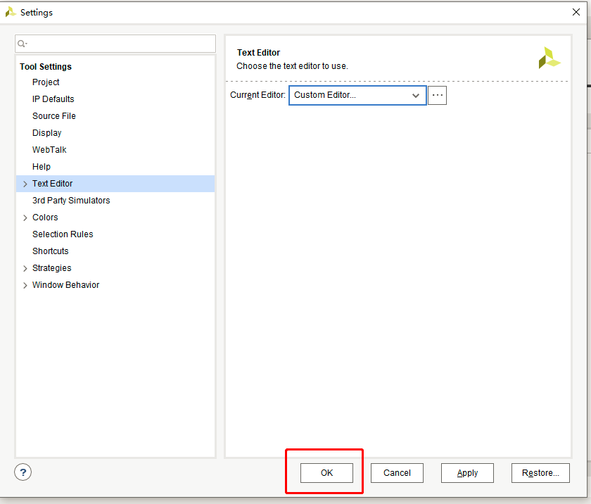Click the ellipsis browse button beside Current Editor

(437, 95)
